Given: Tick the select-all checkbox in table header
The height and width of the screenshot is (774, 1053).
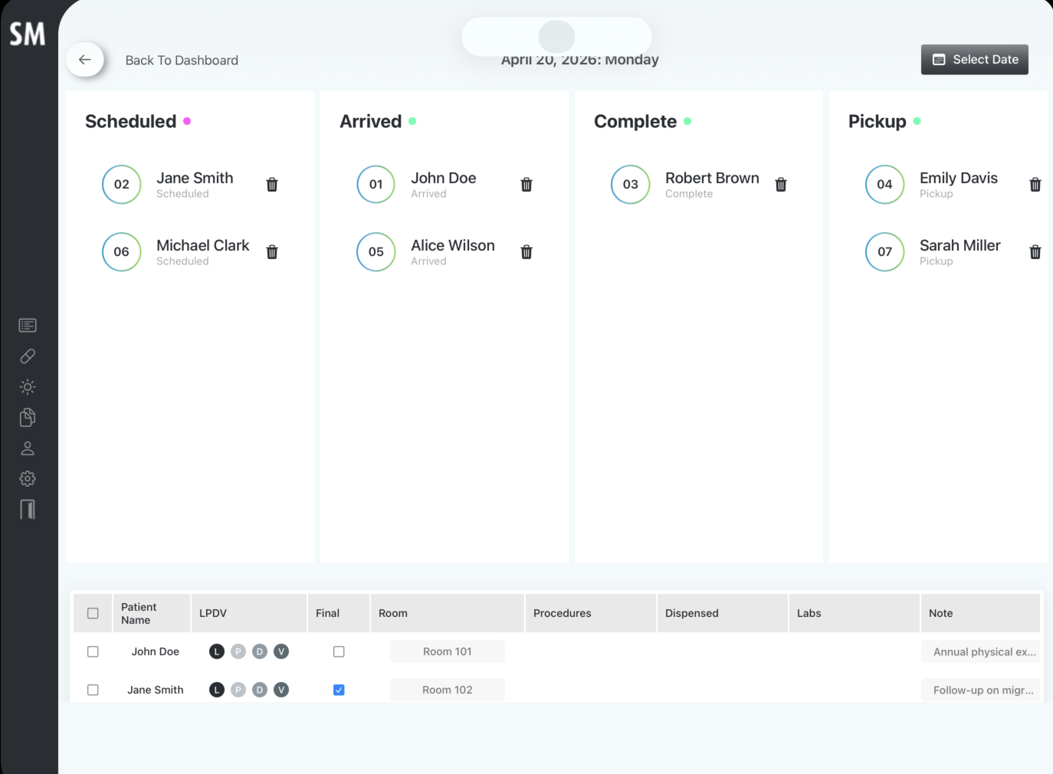Looking at the screenshot, I should click(x=93, y=613).
